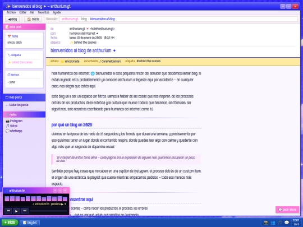
Task: Go back using the blog arrow button
Action: pyautogui.click(x=12, y=19)
